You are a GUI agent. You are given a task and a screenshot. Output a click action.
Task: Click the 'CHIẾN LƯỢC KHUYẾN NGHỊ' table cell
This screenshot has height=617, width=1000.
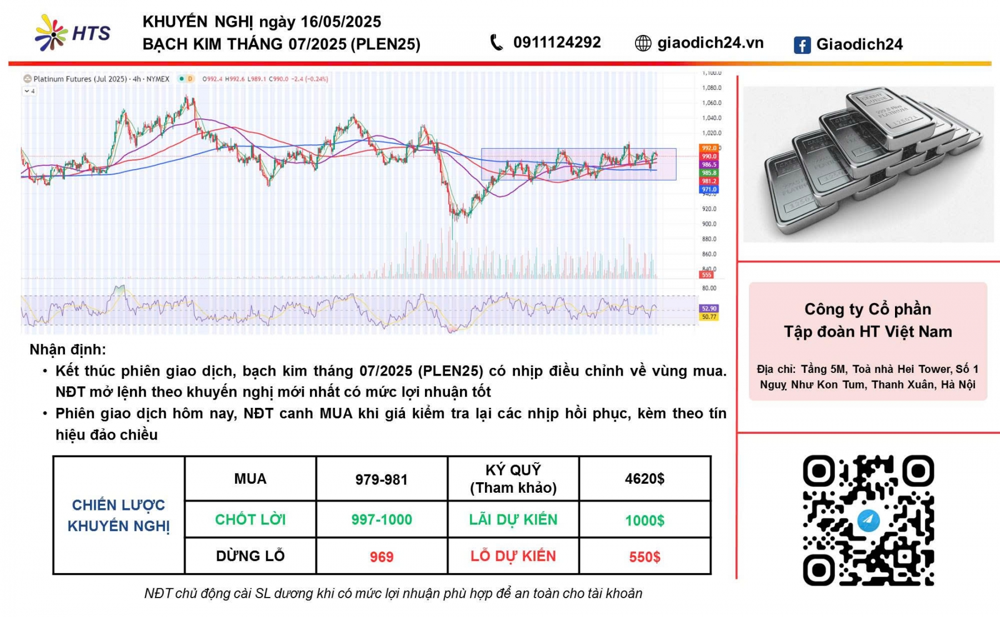(x=118, y=515)
